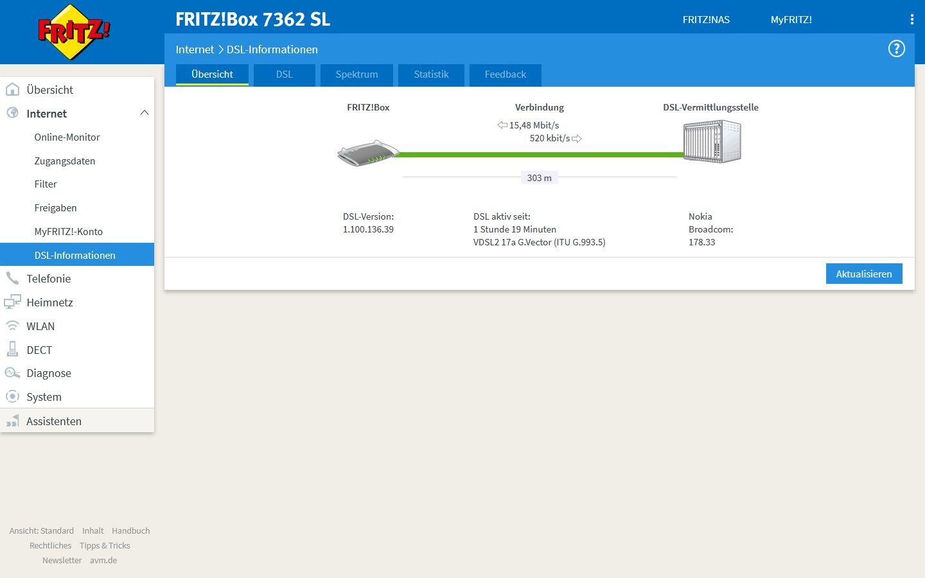Click the Diagnose magnifier icon
Image resolution: width=925 pixels, height=578 pixels.
coord(12,372)
